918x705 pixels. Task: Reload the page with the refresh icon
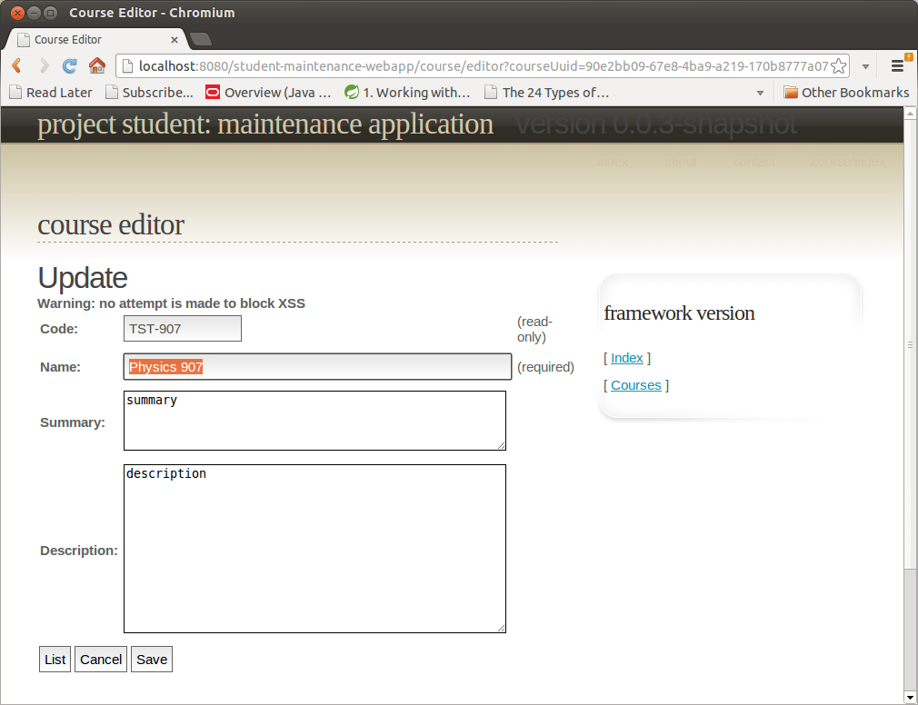70,65
